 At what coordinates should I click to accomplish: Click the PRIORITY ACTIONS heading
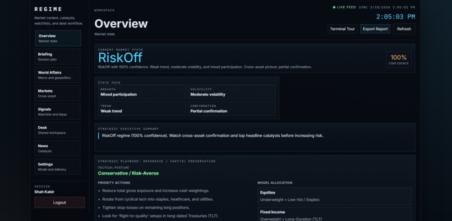click(x=114, y=183)
